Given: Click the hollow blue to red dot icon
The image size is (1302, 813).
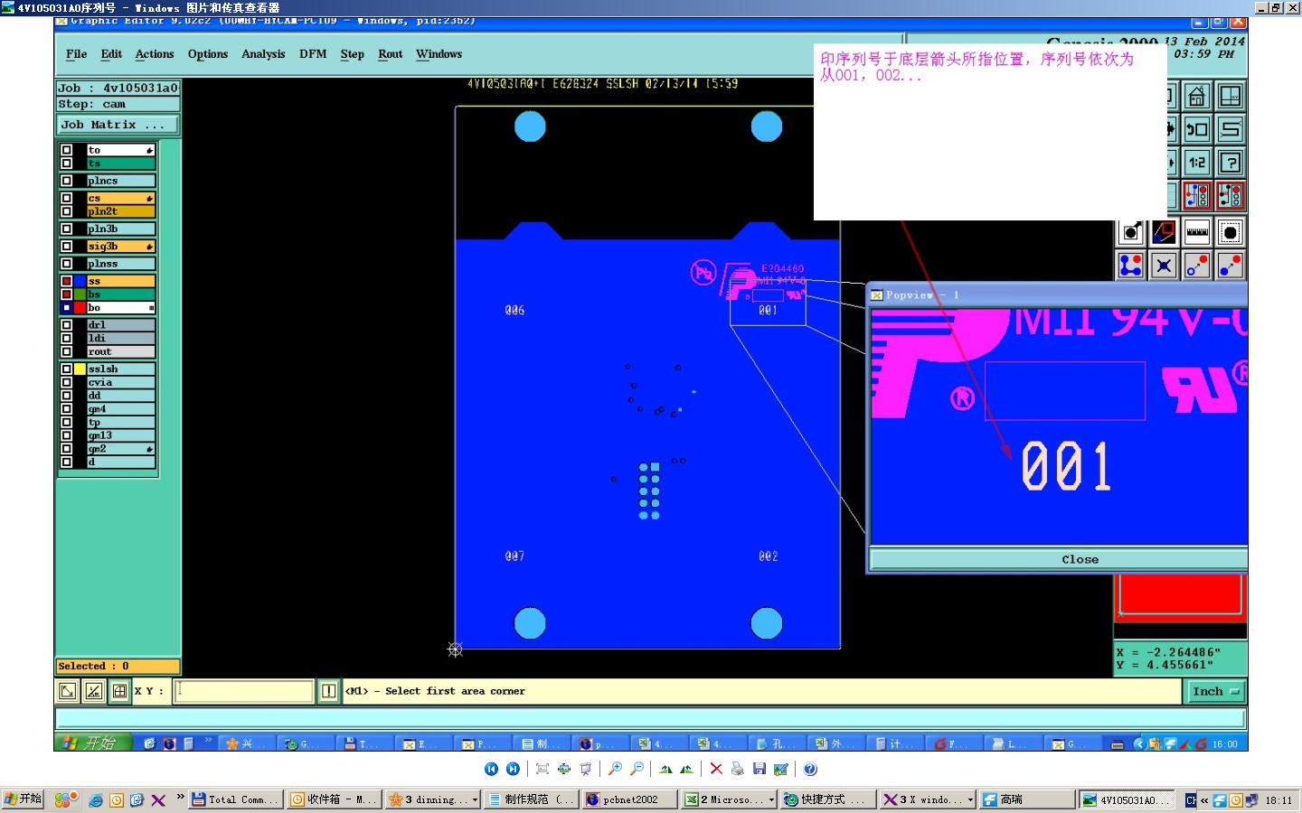Looking at the screenshot, I should (x=1197, y=266).
